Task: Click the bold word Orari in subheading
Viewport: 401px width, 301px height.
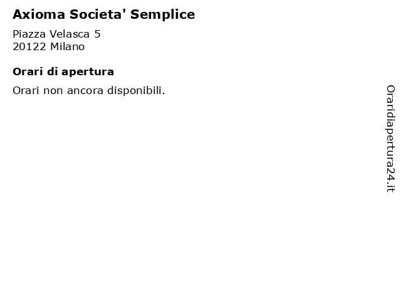Action: tap(28, 71)
